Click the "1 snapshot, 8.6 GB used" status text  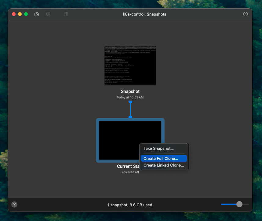tap(130, 205)
